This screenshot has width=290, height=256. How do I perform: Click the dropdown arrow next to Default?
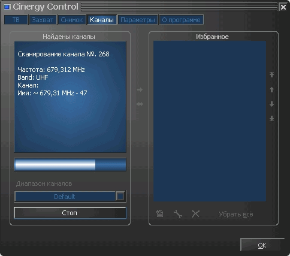(120, 197)
